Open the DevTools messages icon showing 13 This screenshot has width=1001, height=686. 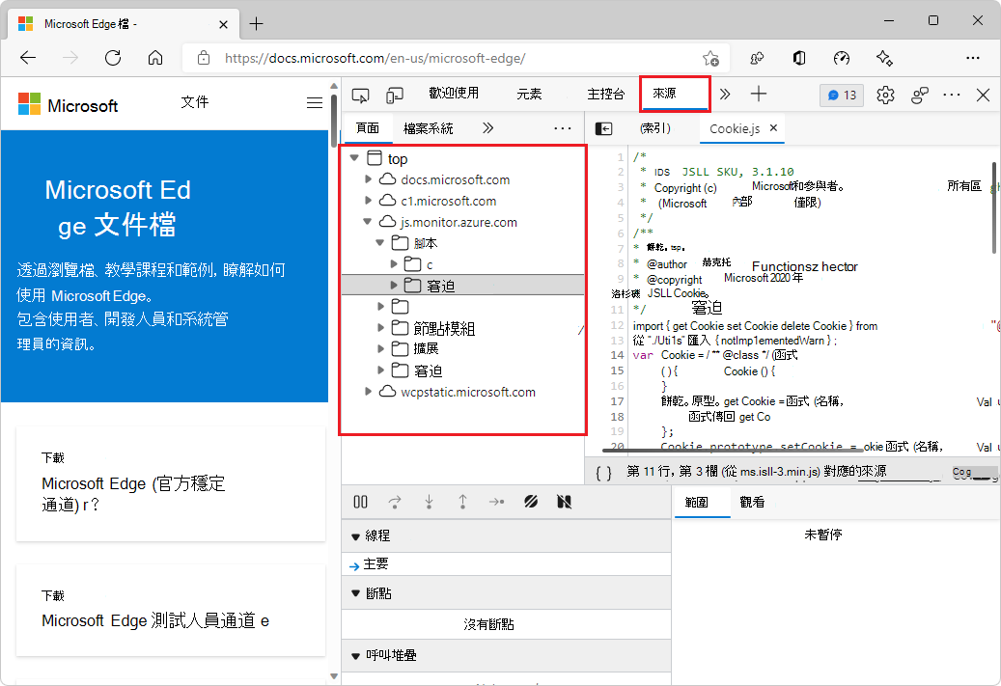(841, 94)
